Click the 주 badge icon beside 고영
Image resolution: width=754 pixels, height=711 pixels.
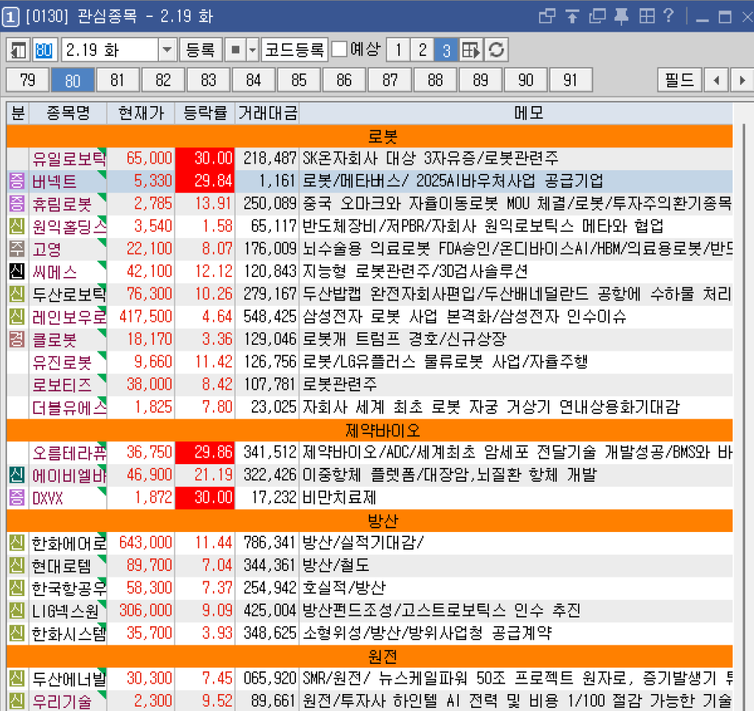(17, 249)
